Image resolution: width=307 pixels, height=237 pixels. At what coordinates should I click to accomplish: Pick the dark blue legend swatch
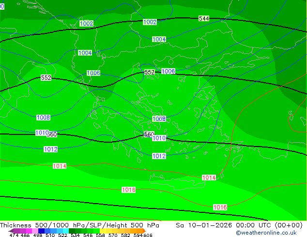[41, 231]
